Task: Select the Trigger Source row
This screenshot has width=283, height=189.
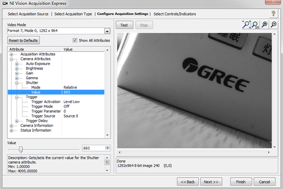Action: tap(56, 116)
